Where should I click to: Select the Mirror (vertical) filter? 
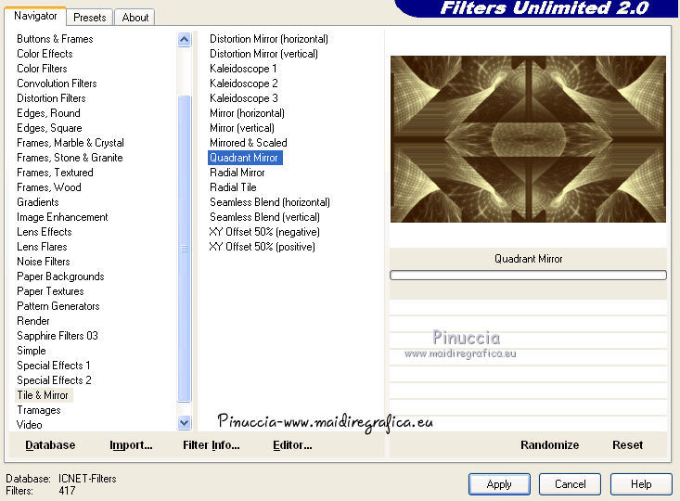[x=242, y=128]
